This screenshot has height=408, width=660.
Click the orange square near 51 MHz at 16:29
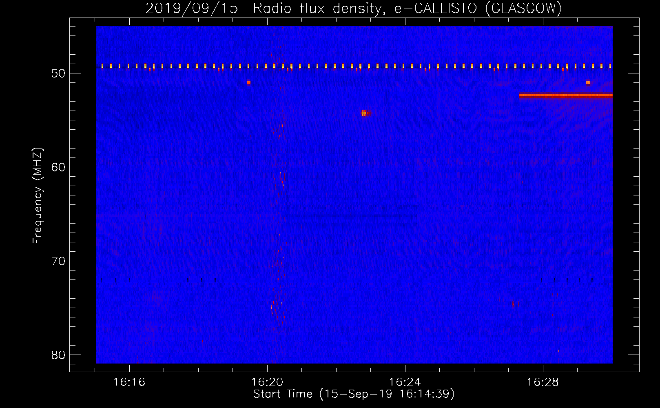point(588,82)
